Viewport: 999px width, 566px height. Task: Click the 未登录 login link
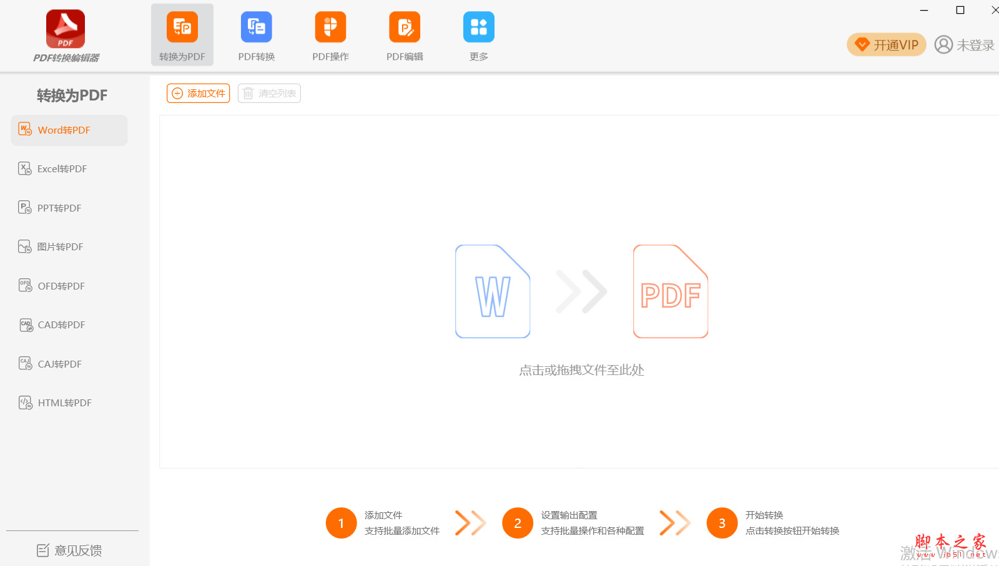[975, 45]
